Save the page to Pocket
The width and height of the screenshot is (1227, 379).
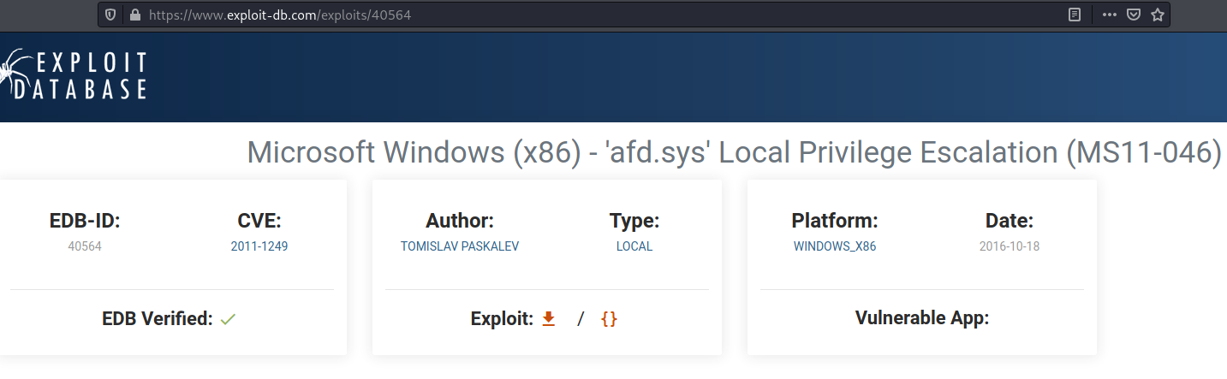tap(1133, 15)
